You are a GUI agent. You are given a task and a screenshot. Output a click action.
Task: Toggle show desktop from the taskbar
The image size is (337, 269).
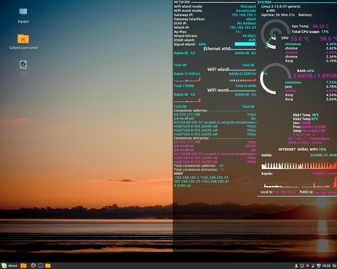coord(23,266)
